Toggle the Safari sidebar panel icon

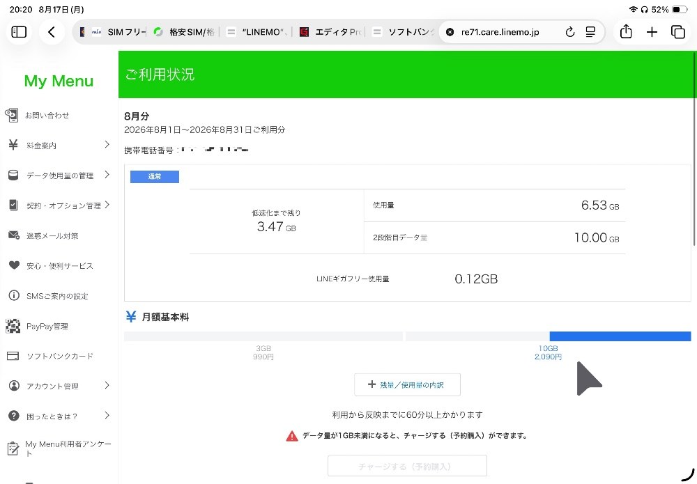19,32
